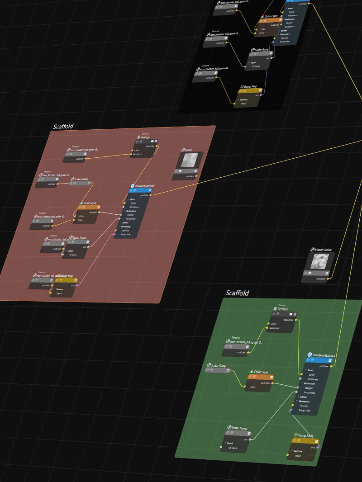
Task: Collapse Base section in green Standard Material
Action: coord(306,370)
